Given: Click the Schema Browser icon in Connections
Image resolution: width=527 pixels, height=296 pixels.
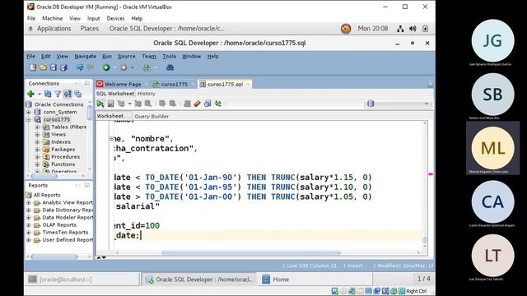Looking at the screenshot, I should pyautogui.click(x=68, y=94).
